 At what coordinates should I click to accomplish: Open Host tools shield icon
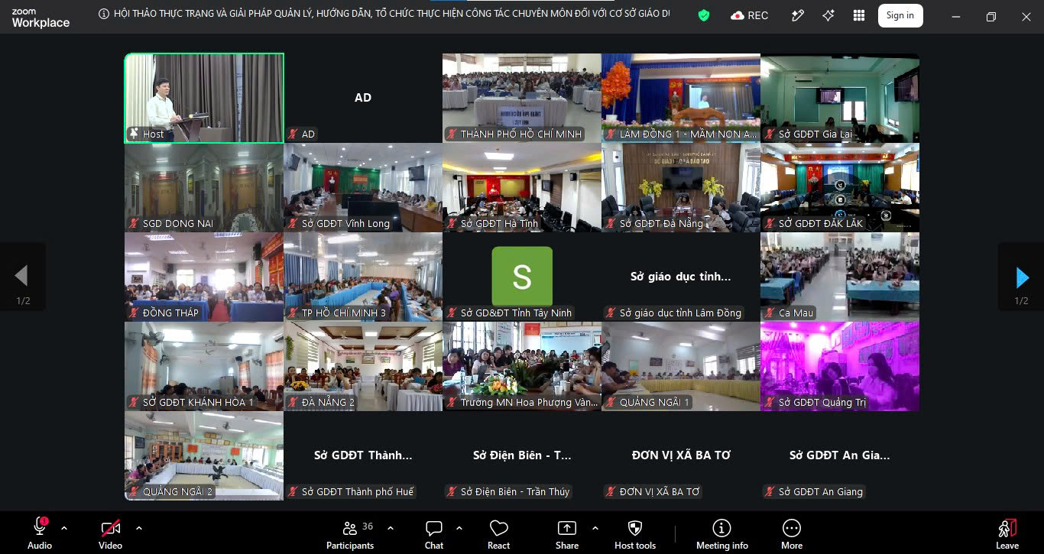point(635,534)
